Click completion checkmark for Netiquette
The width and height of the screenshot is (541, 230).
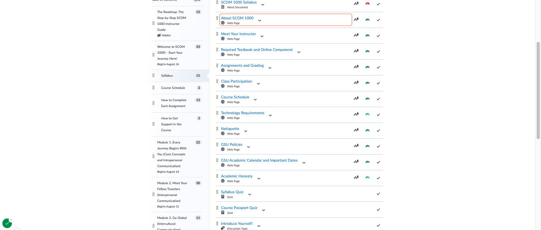(x=378, y=130)
